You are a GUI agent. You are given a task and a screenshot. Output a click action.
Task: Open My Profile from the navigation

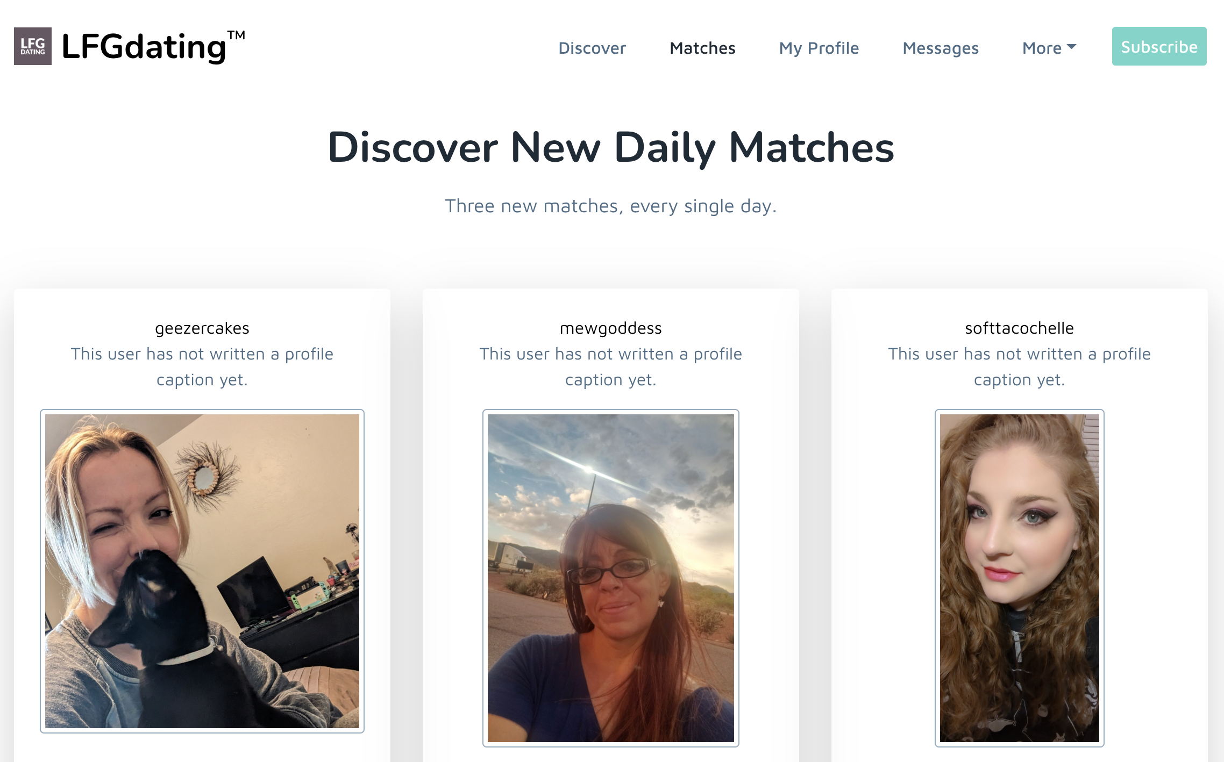point(819,48)
